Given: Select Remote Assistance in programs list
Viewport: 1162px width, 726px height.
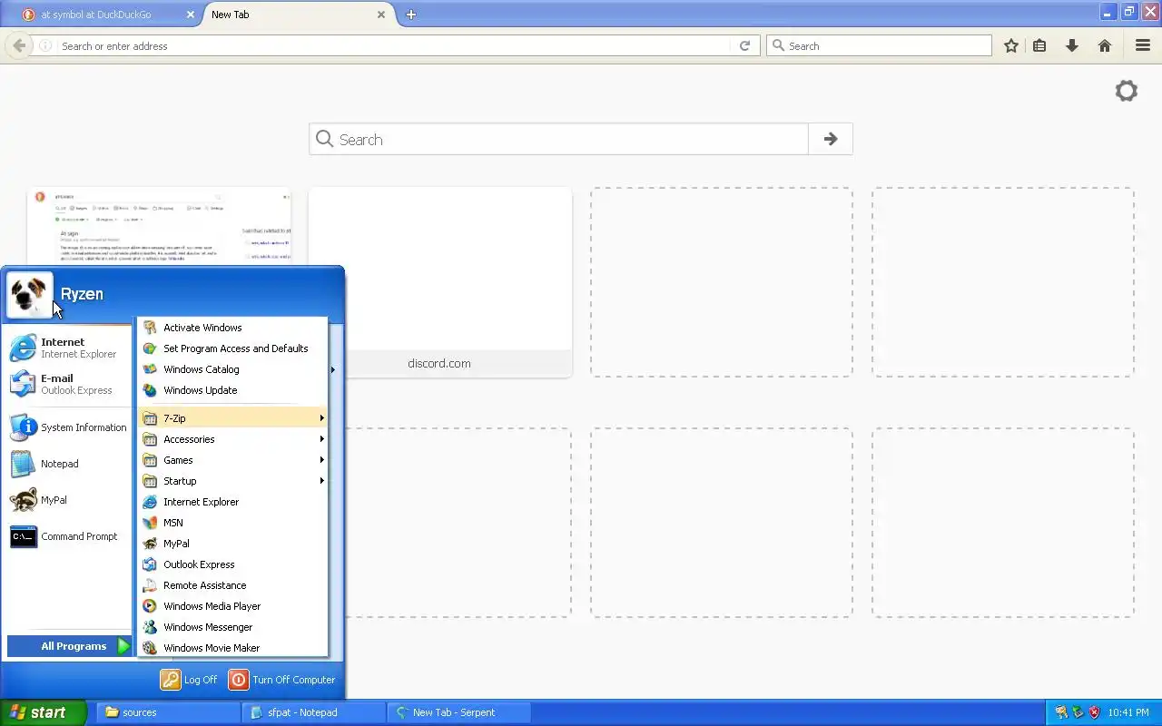Looking at the screenshot, I should 232,585.
